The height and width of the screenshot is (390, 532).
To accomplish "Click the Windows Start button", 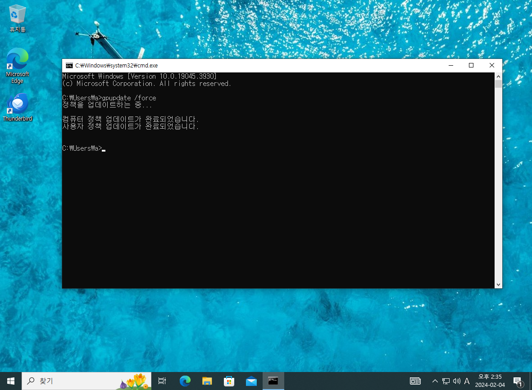I will coord(11,381).
